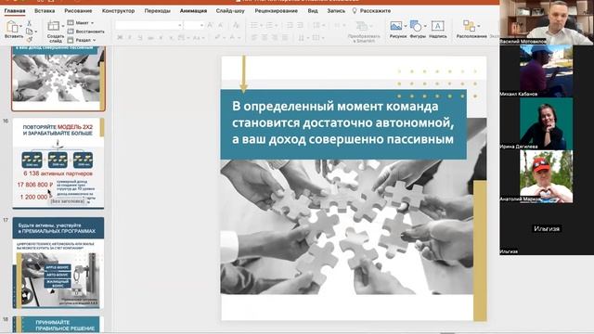
Task: Click the Главная tab
Action: (x=15, y=10)
